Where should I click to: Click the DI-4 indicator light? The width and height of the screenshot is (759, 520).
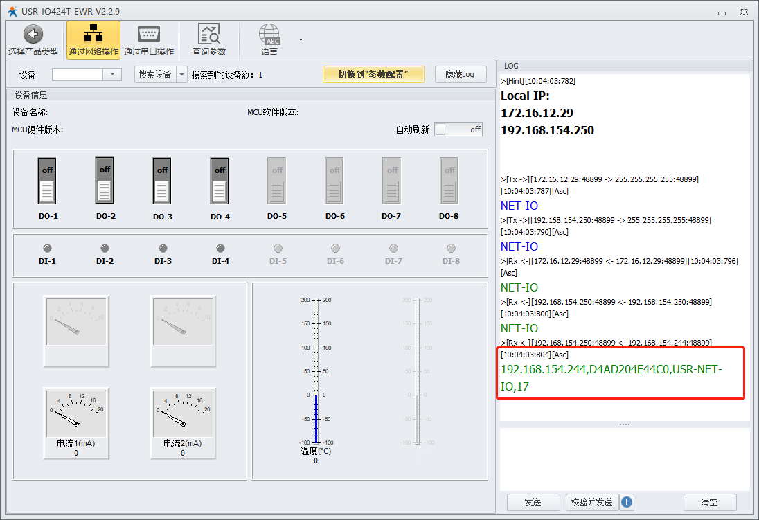[x=221, y=249]
